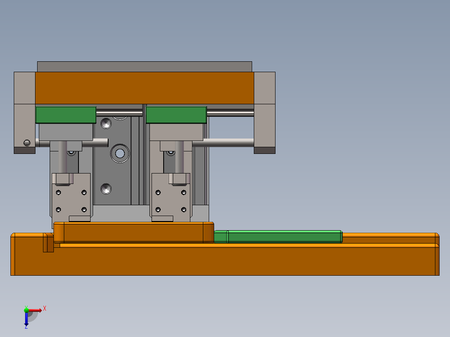Click bottom-left screw of right bracket plate

click(158, 210)
